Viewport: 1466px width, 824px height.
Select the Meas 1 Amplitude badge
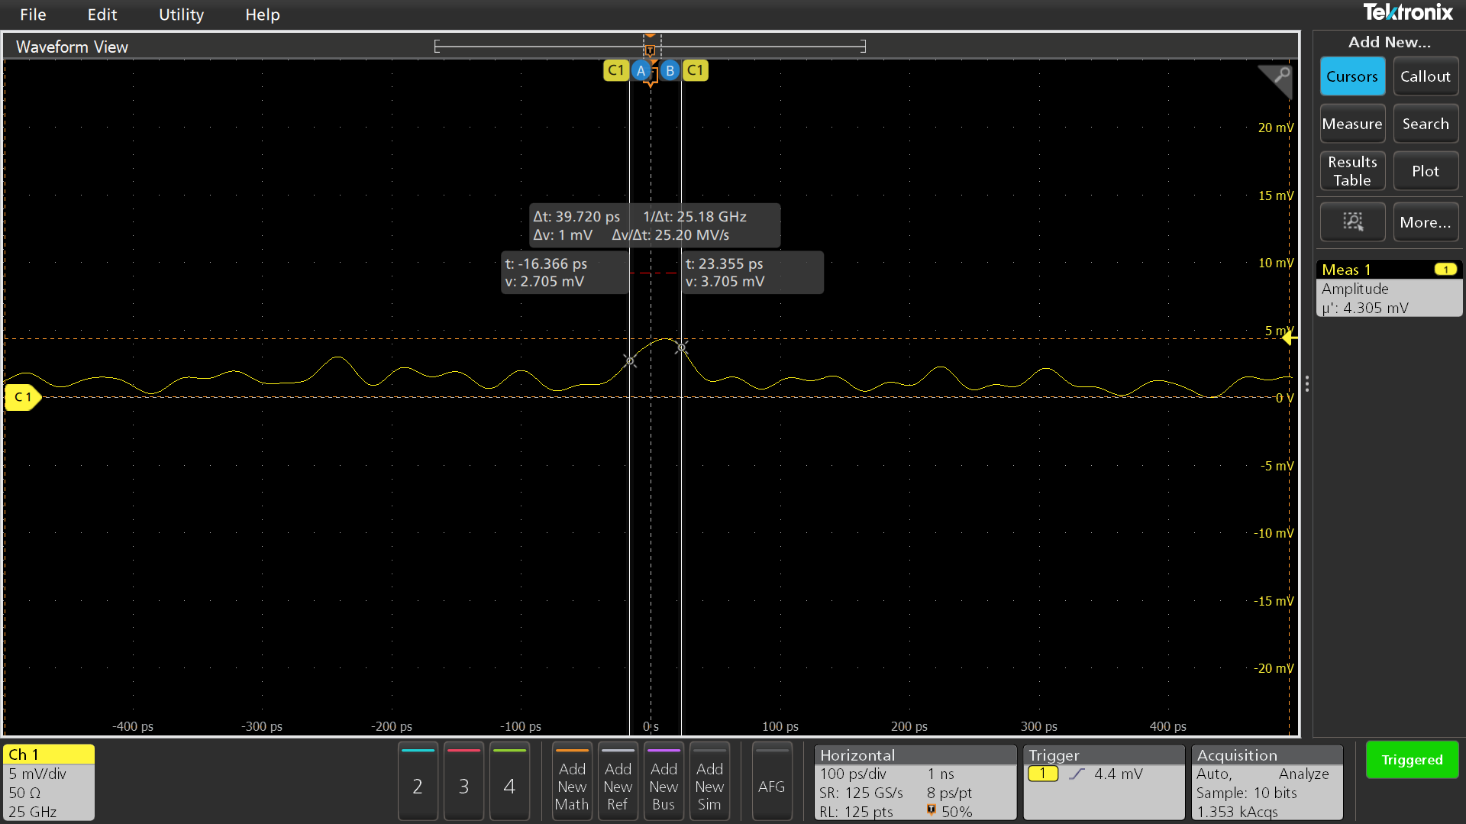(1389, 289)
